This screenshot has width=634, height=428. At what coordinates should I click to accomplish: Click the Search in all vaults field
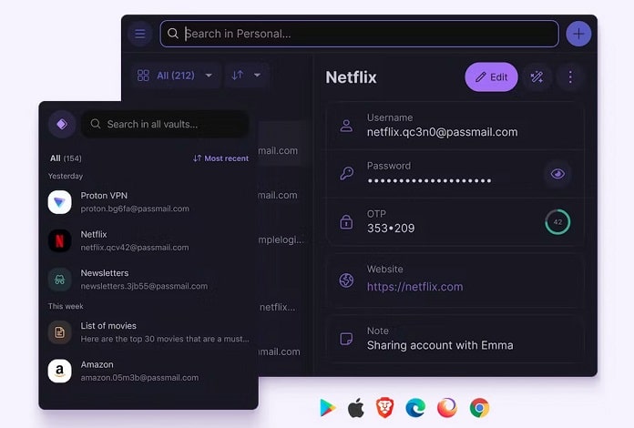(165, 124)
